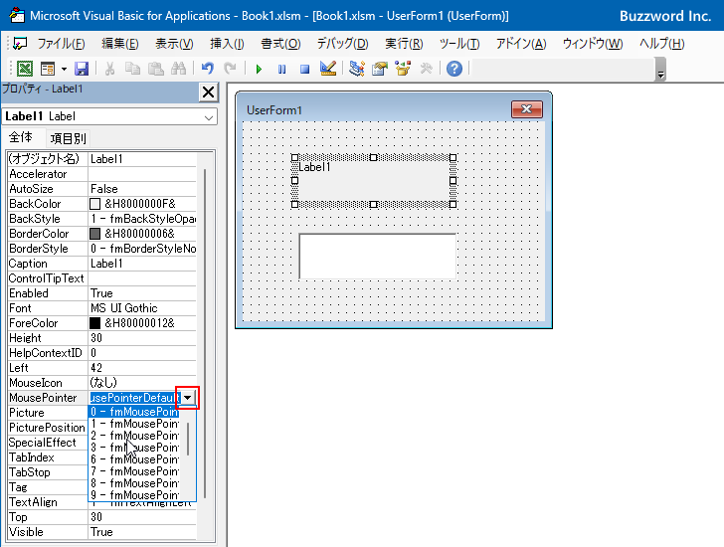Open the Toolbox hammer-and-wrench icon

pos(426,69)
